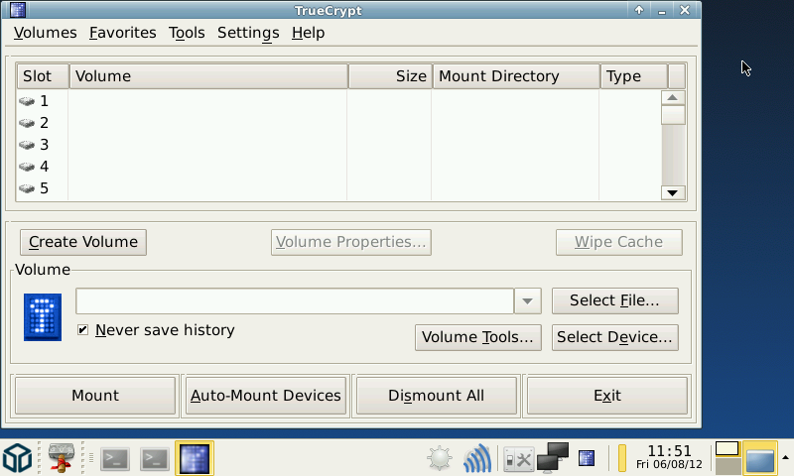Image resolution: width=794 pixels, height=476 pixels.
Task: Click the Create Volume button
Action: point(83,242)
